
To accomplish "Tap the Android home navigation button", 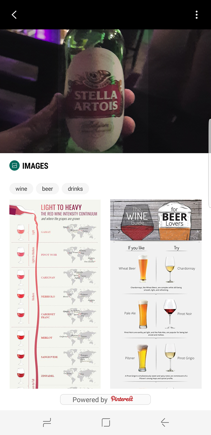I will coord(106,422).
